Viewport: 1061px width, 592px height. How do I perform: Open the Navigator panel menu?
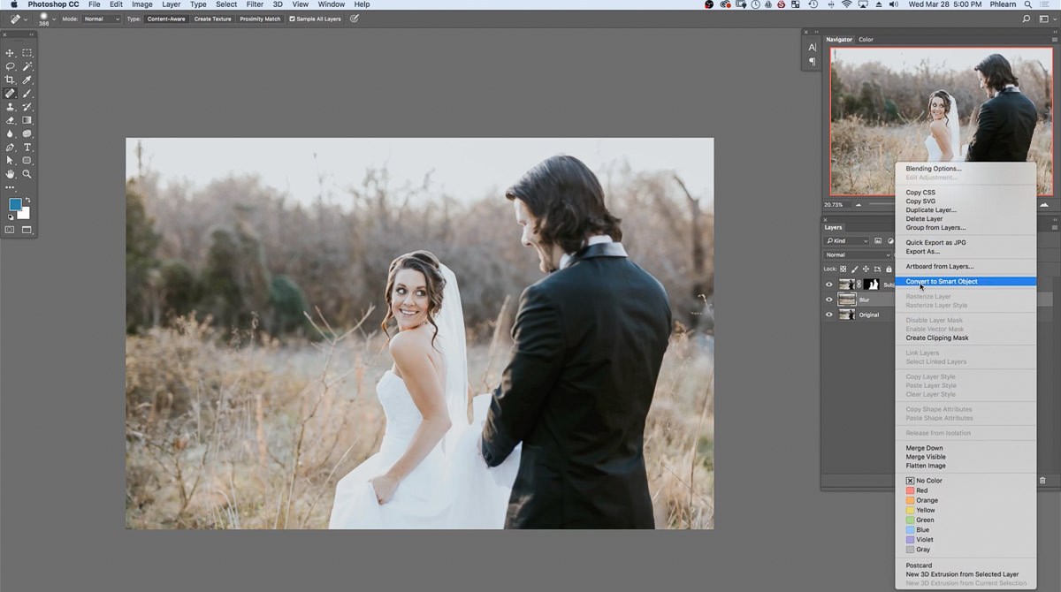pos(1054,40)
